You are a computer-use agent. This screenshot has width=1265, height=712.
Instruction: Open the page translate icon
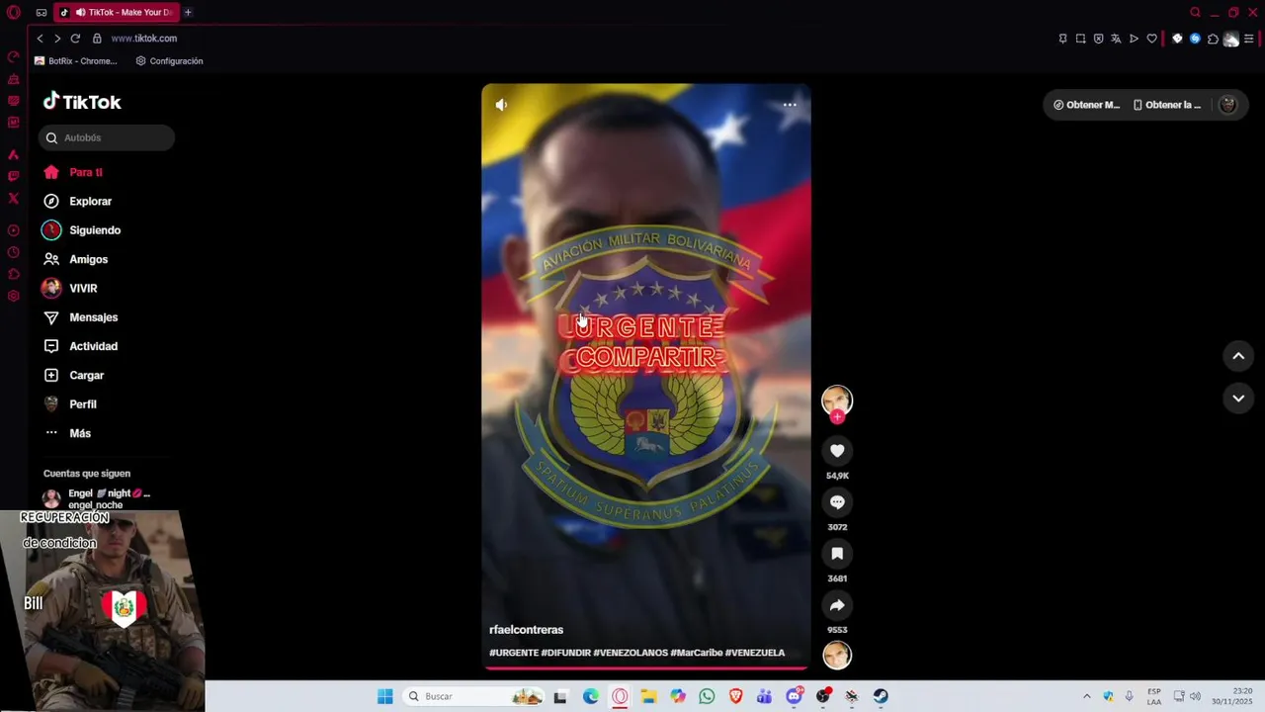click(1116, 39)
